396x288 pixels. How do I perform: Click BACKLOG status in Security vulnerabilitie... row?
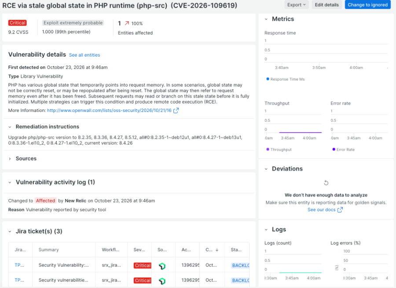(240, 281)
